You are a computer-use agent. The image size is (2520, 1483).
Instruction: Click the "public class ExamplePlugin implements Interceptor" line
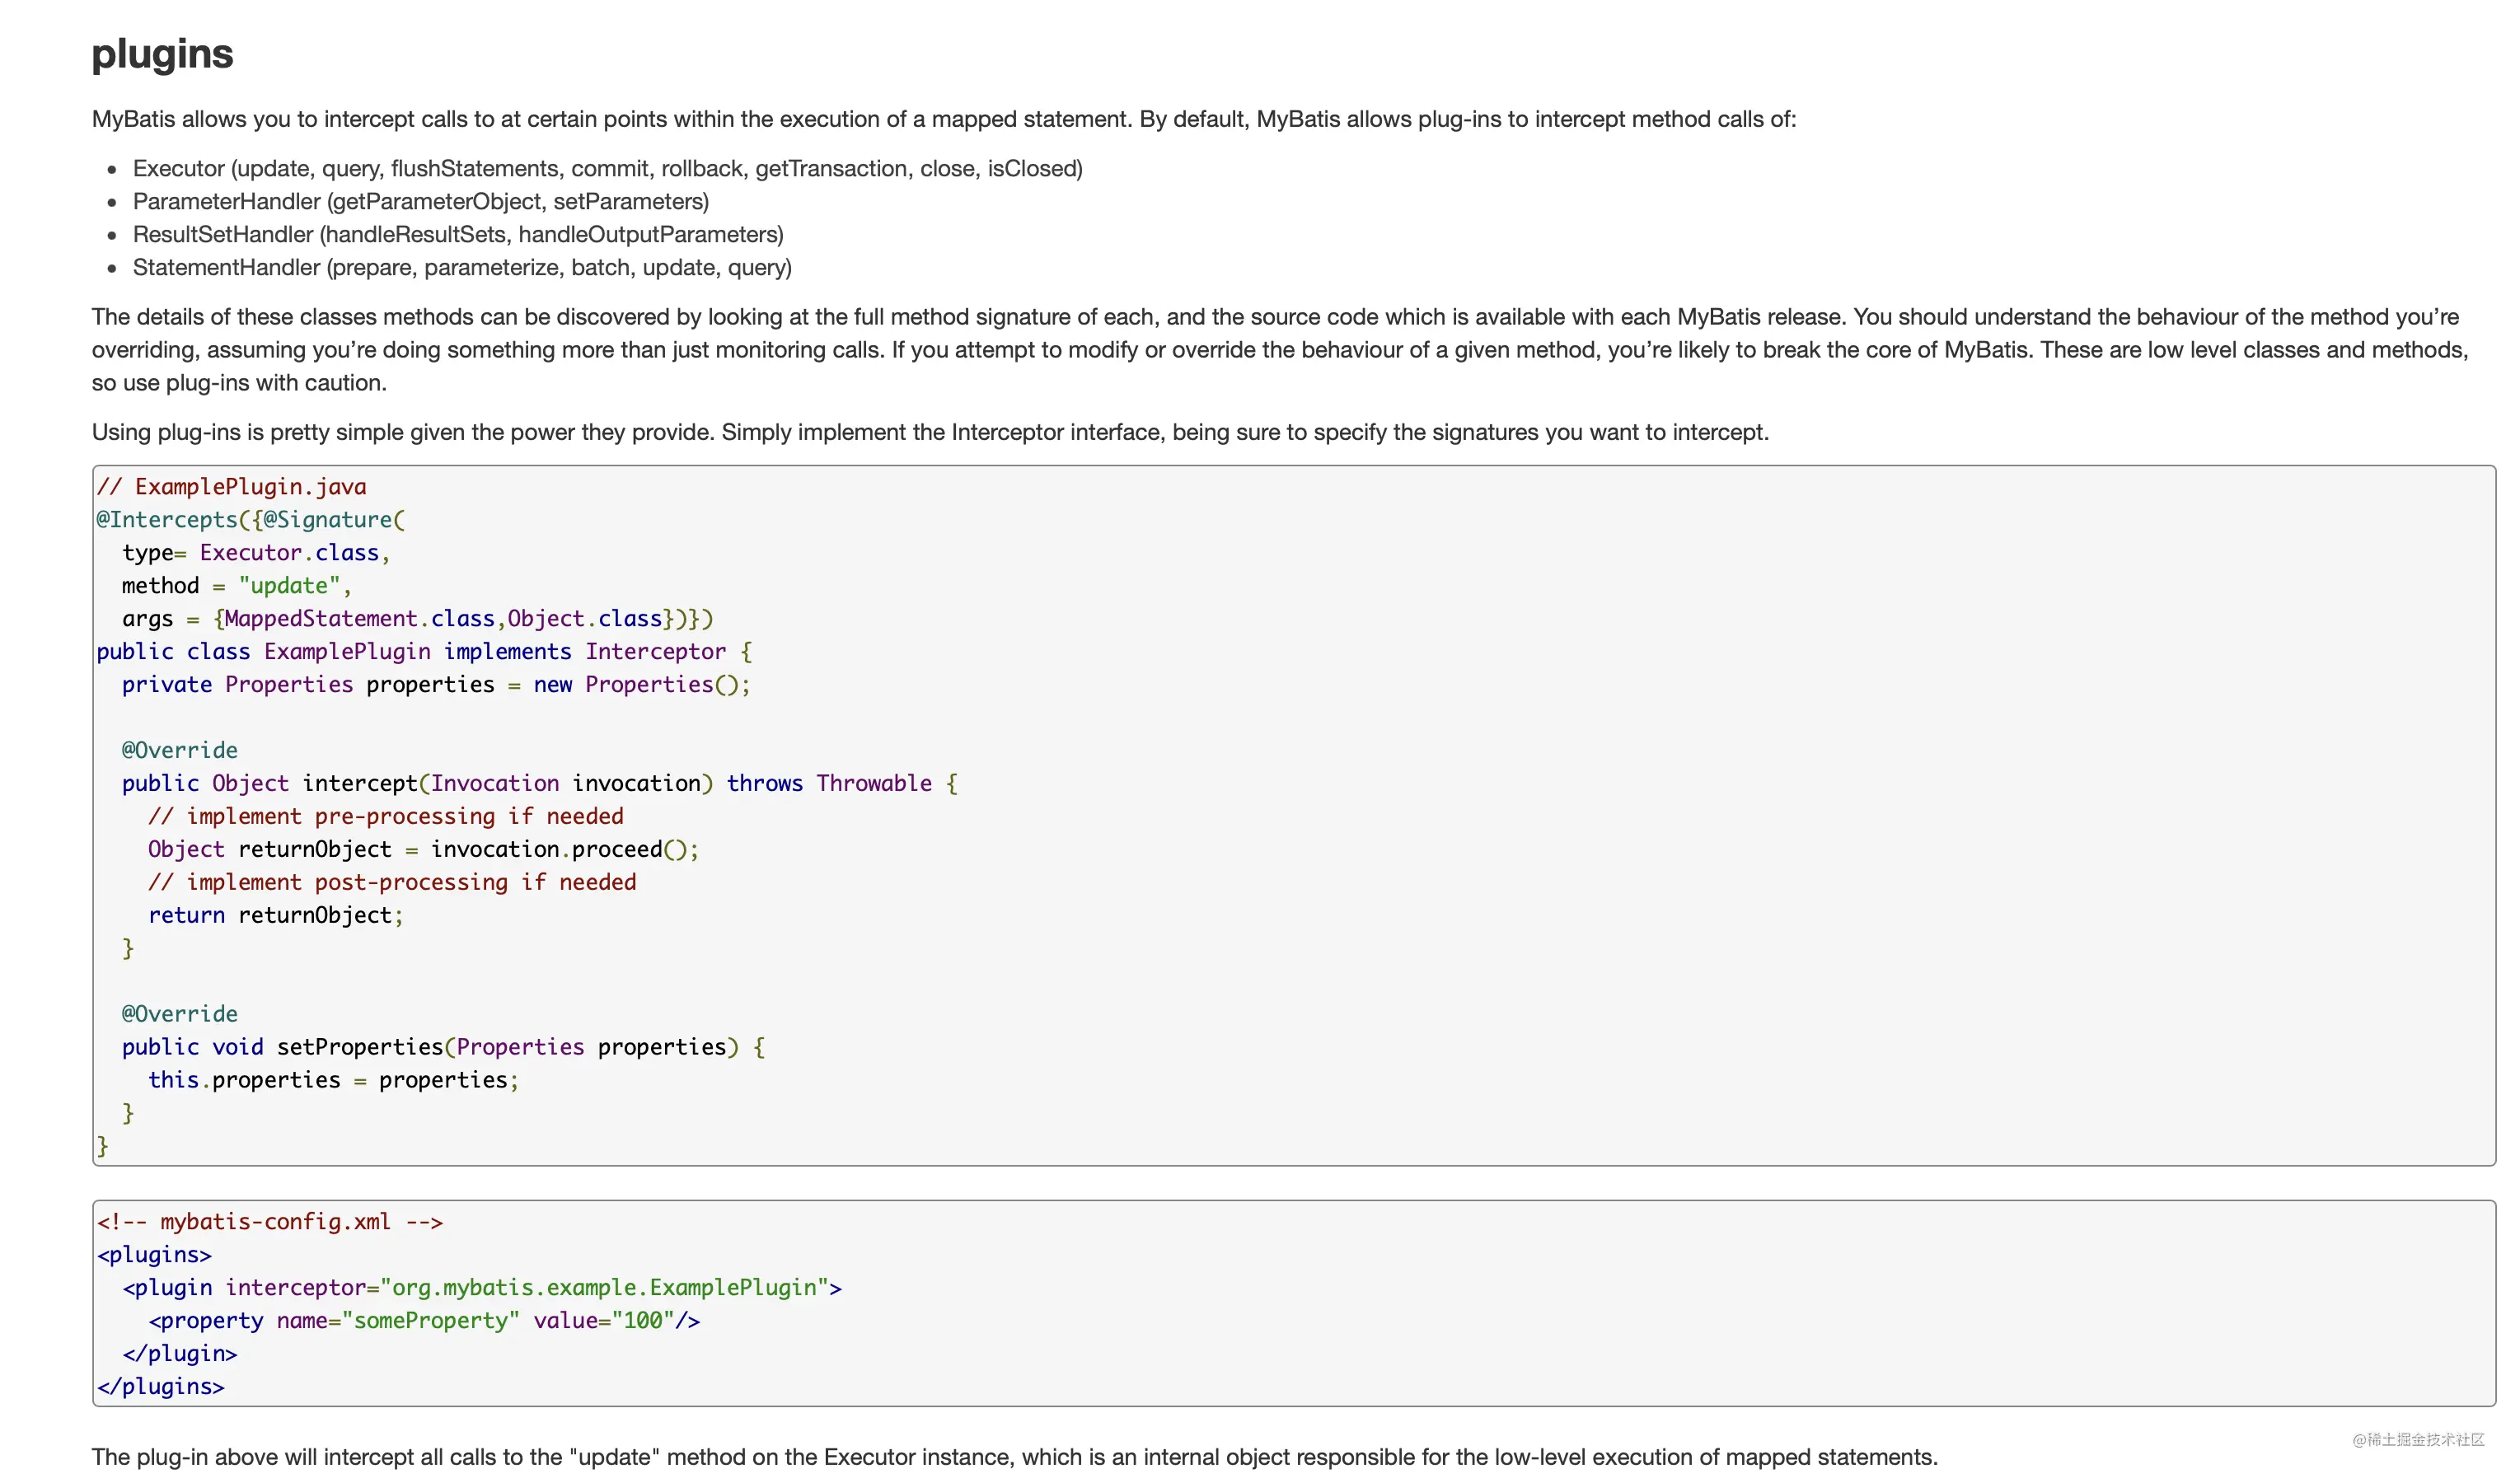point(424,651)
